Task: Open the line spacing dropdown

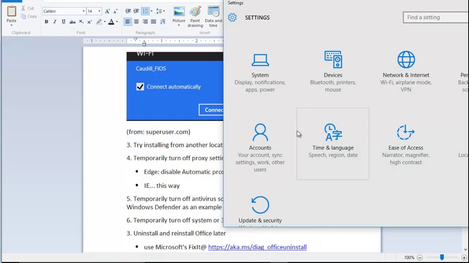Action: pos(160,11)
